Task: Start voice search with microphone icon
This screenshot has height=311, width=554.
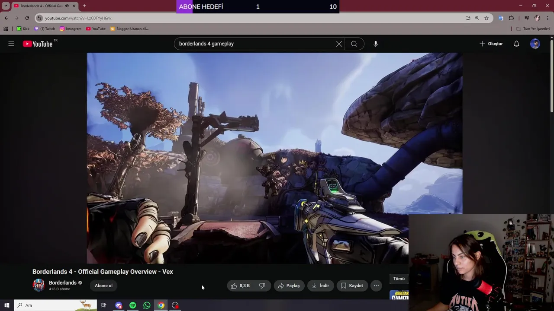Action: click(376, 44)
